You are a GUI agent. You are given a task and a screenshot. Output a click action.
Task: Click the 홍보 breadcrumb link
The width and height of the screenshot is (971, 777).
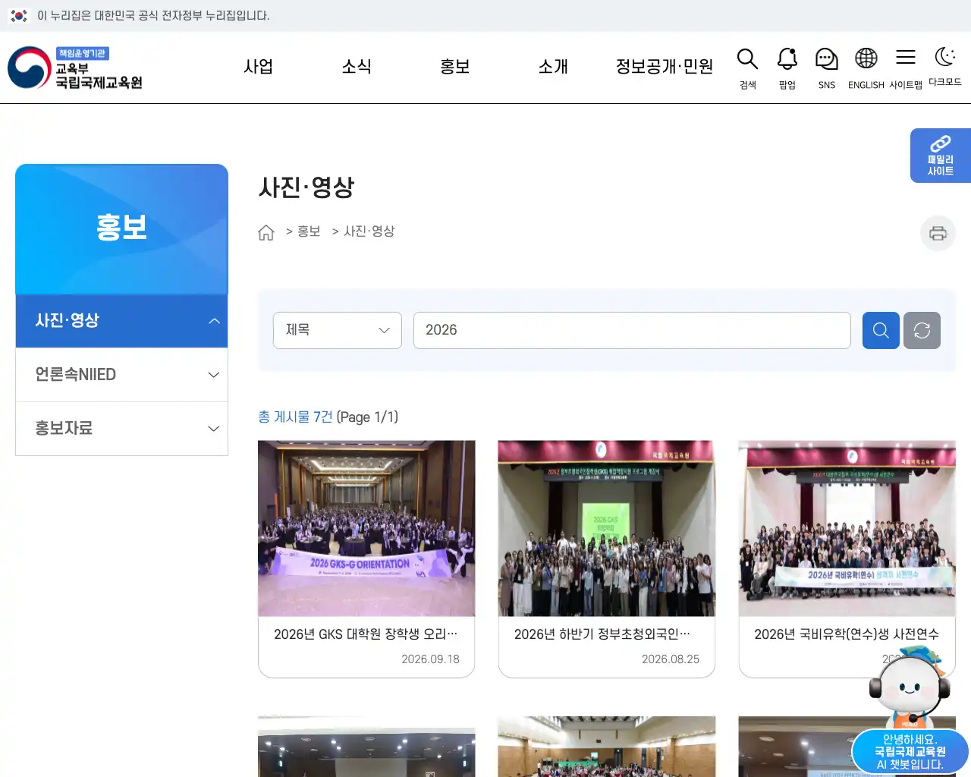point(309,231)
